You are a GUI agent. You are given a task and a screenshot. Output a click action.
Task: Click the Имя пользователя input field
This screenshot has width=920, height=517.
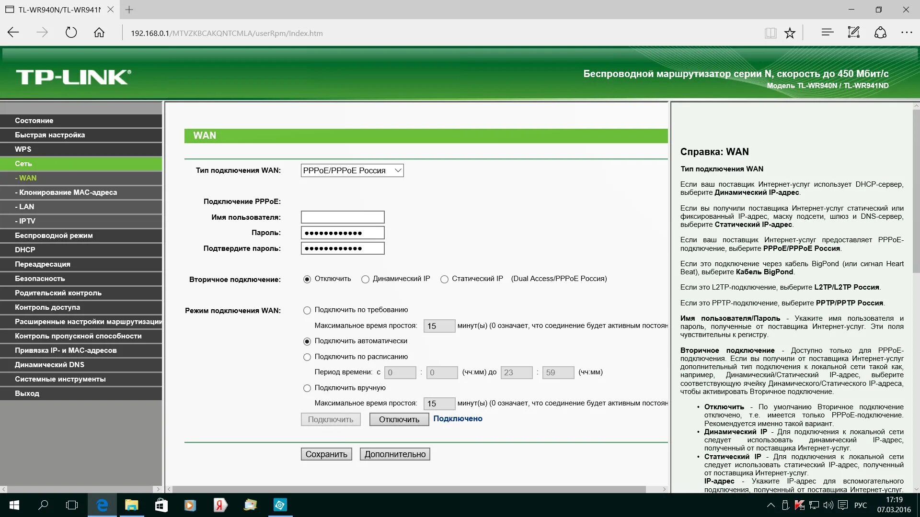pyautogui.click(x=343, y=217)
